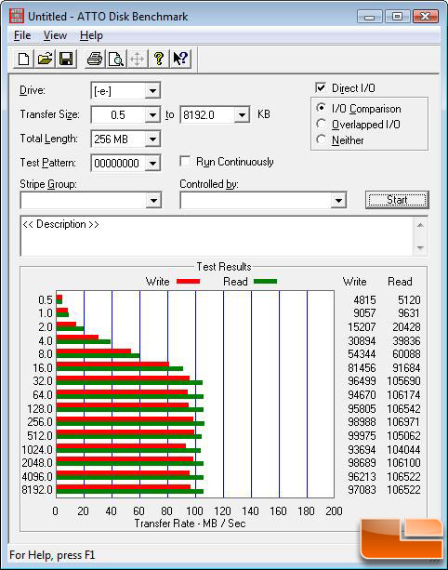Open maximum Transfer Size dropdown 8192.0
This screenshot has height=570, width=448.
click(242, 115)
